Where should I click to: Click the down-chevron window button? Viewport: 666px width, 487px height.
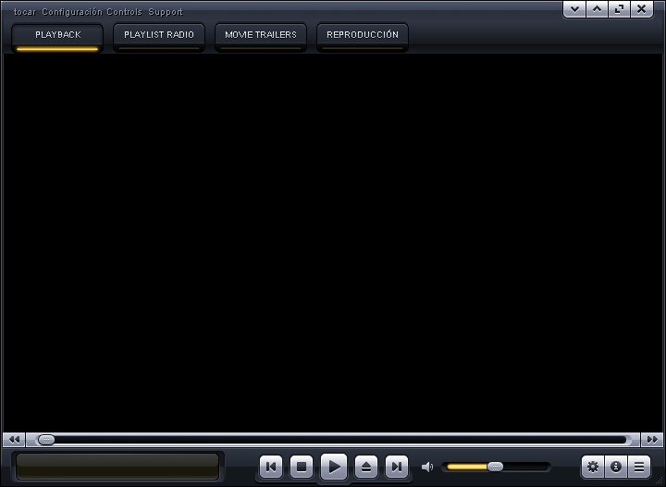tap(574, 9)
